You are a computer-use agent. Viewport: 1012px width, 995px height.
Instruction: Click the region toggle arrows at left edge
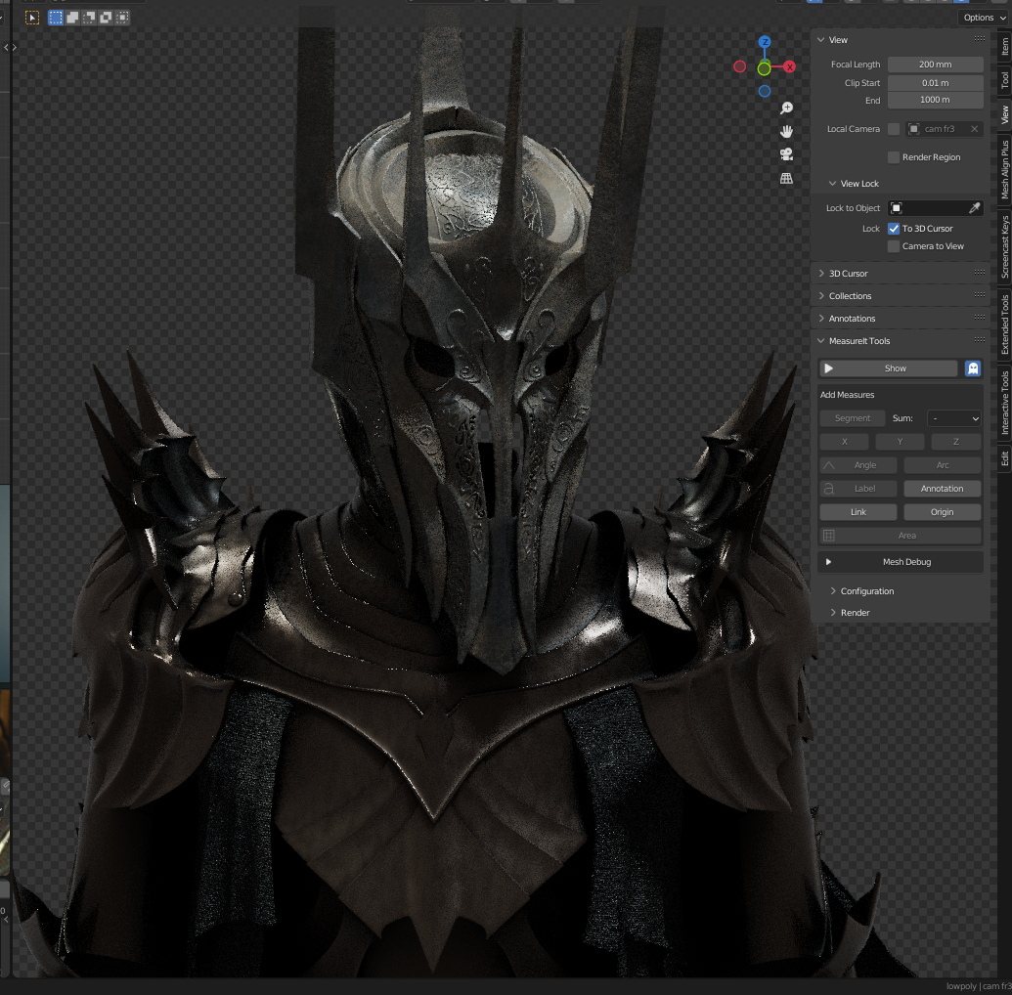10,47
